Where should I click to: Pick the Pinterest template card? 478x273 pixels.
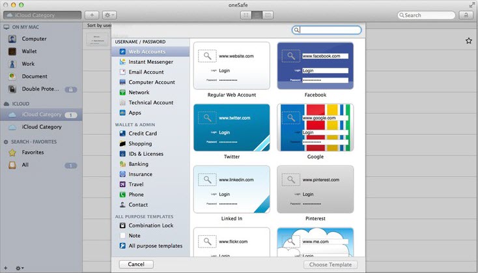[x=315, y=190]
